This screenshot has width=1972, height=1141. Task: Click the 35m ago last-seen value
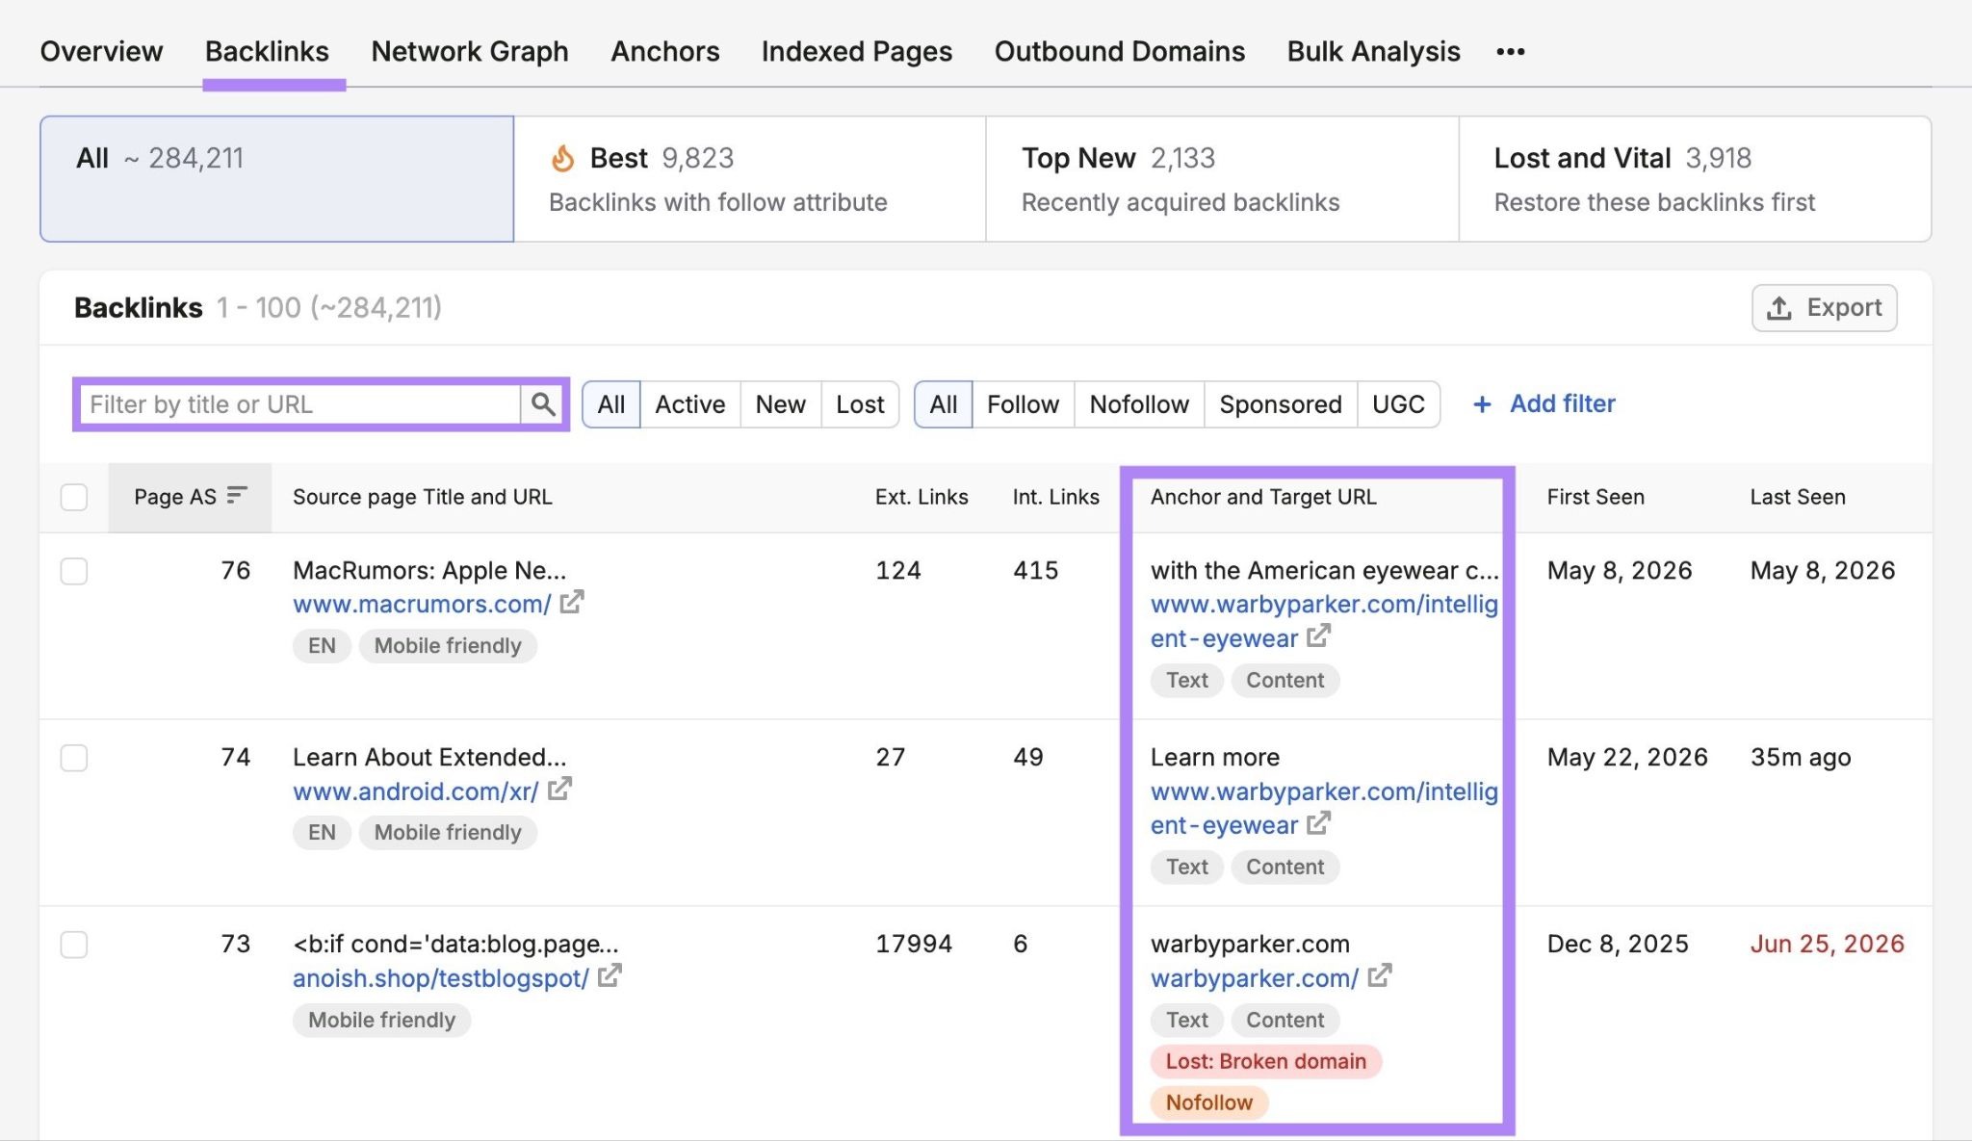point(1801,758)
